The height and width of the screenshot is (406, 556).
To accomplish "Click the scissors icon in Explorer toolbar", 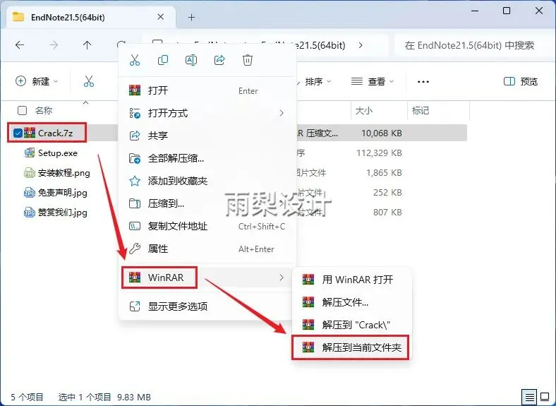I will (x=89, y=81).
